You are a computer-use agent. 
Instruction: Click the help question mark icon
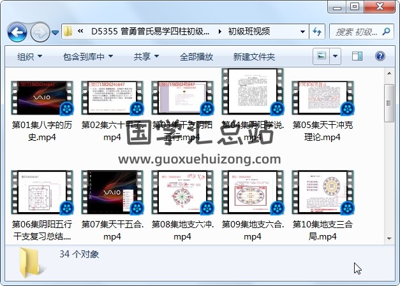pyautogui.click(x=380, y=56)
